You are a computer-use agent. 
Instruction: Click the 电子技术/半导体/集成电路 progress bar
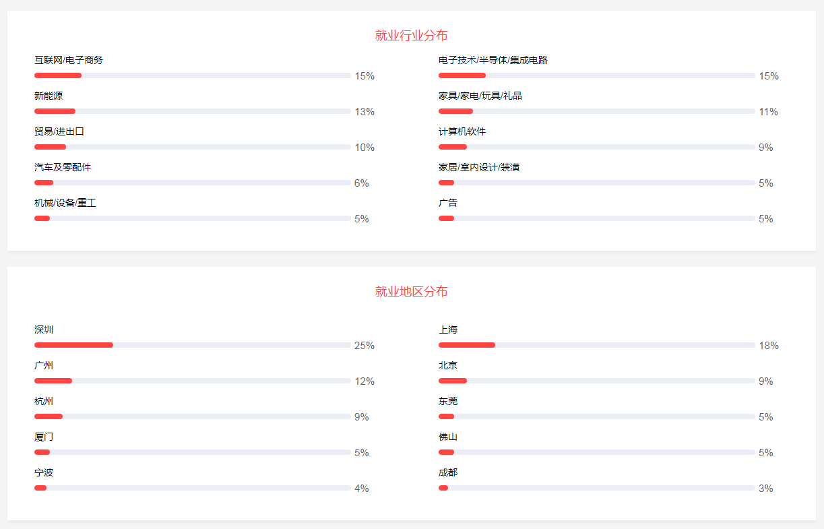tap(596, 75)
